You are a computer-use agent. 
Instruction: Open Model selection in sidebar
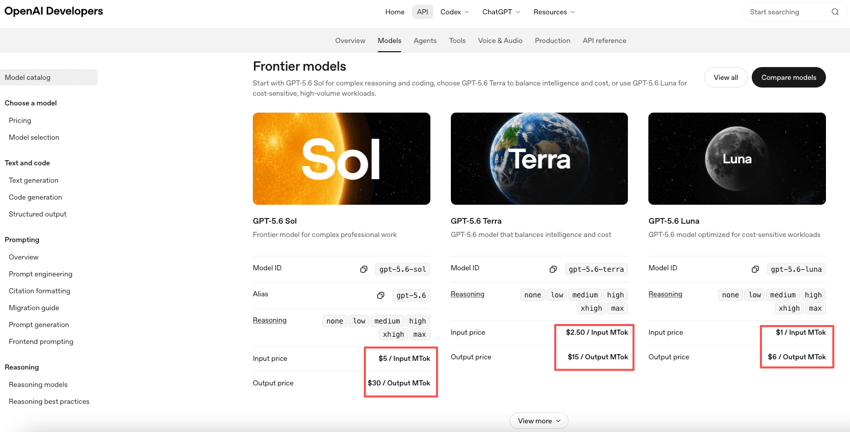point(34,137)
